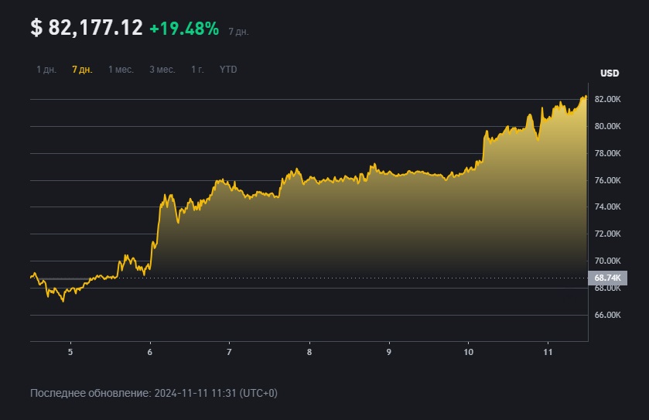Click the 66.00K axis label

pyautogui.click(x=608, y=315)
